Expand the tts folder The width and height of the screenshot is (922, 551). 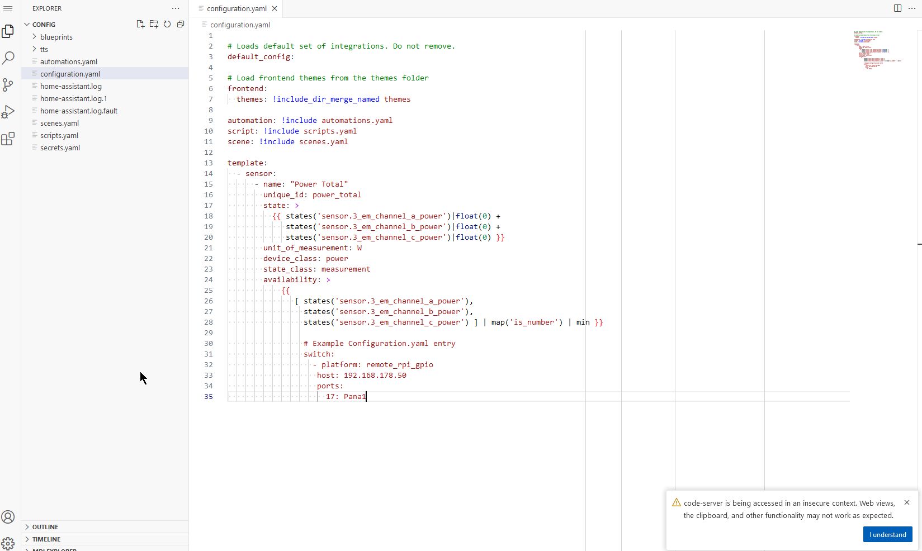(44, 49)
